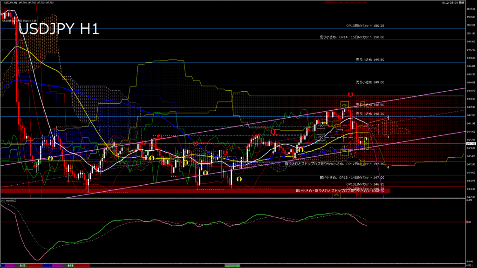Click the wave point number 3 label
This screenshot has width=477, height=268.
tap(388, 137)
